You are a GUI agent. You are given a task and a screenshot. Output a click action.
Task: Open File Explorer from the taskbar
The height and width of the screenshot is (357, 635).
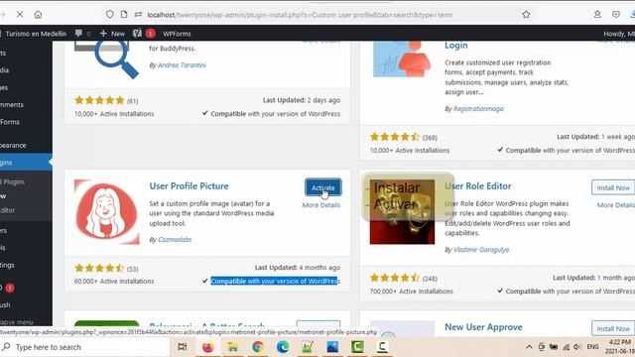pyautogui.click(x=232, y=347)
